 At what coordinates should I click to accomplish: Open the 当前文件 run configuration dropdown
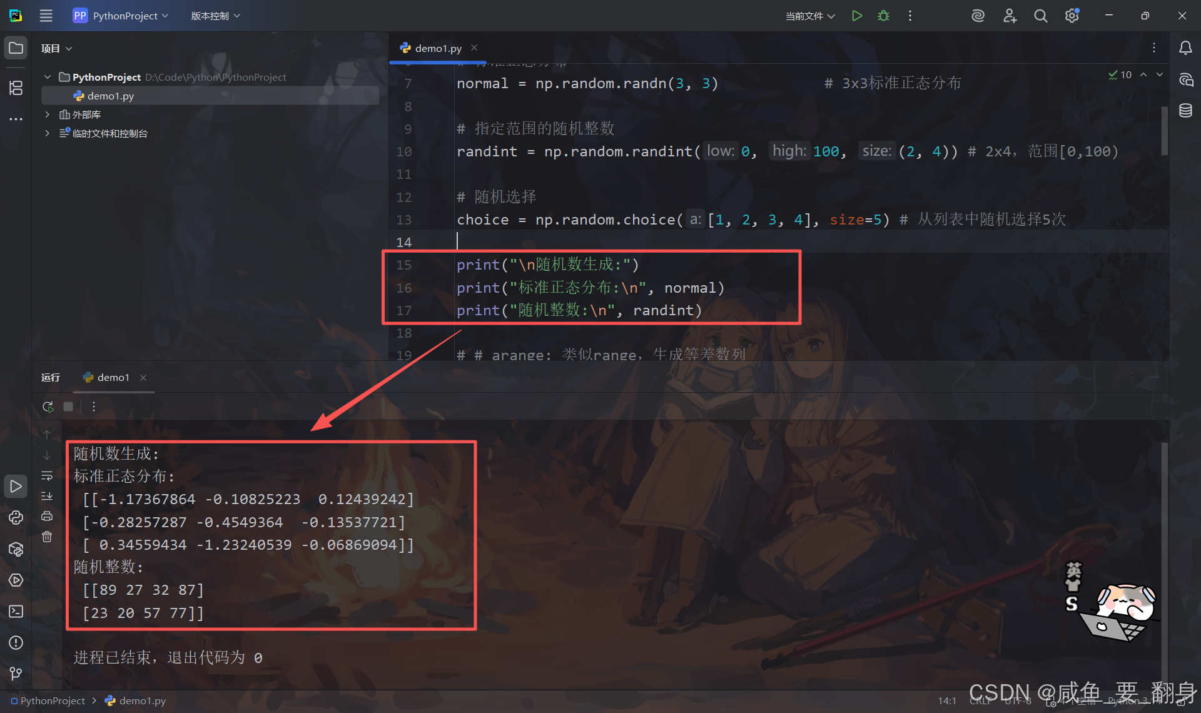tap(810, 16)
